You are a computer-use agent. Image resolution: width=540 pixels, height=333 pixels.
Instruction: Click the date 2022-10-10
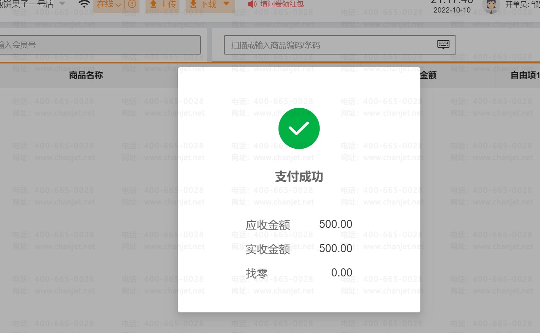(x=452, y=10)
